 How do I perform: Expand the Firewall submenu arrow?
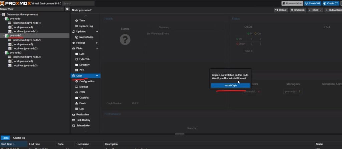point(97,43)
